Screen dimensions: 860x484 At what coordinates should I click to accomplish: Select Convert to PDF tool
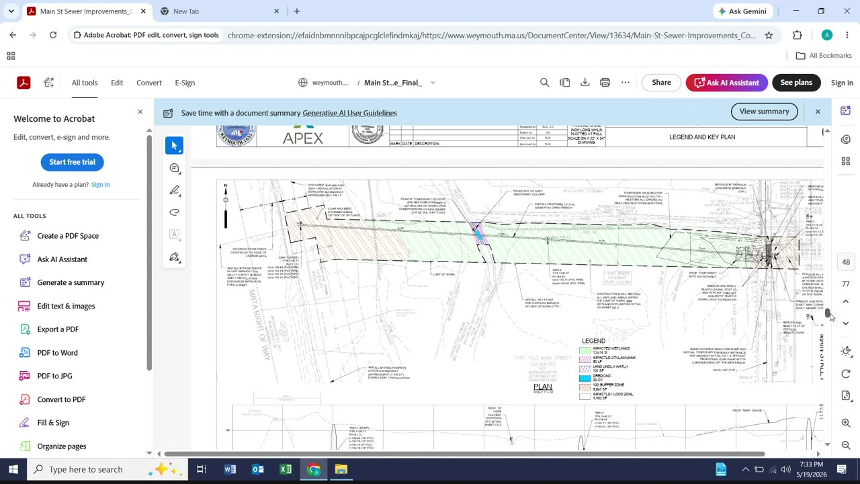61,399
